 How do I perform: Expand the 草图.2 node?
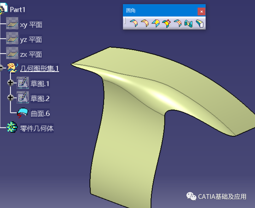[10, 97]
